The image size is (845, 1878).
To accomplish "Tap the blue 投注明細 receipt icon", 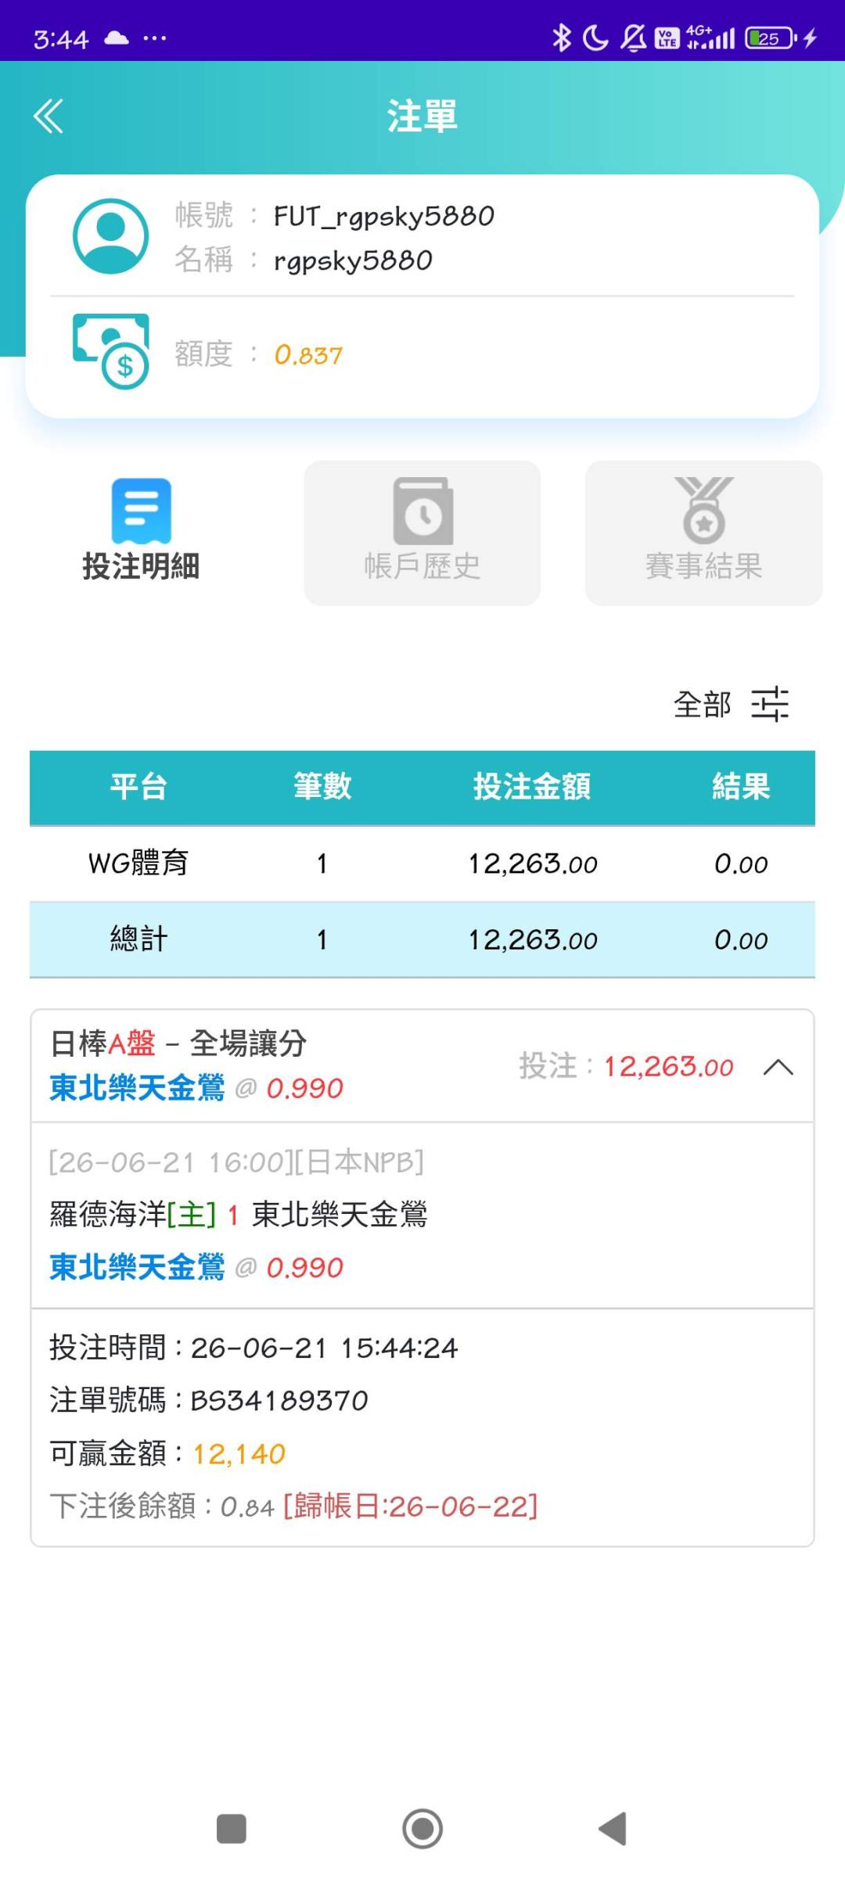I will coord(142,511).
